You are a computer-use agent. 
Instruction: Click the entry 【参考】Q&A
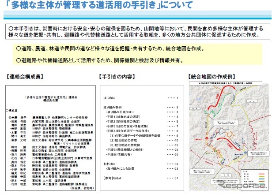(112, 178)
